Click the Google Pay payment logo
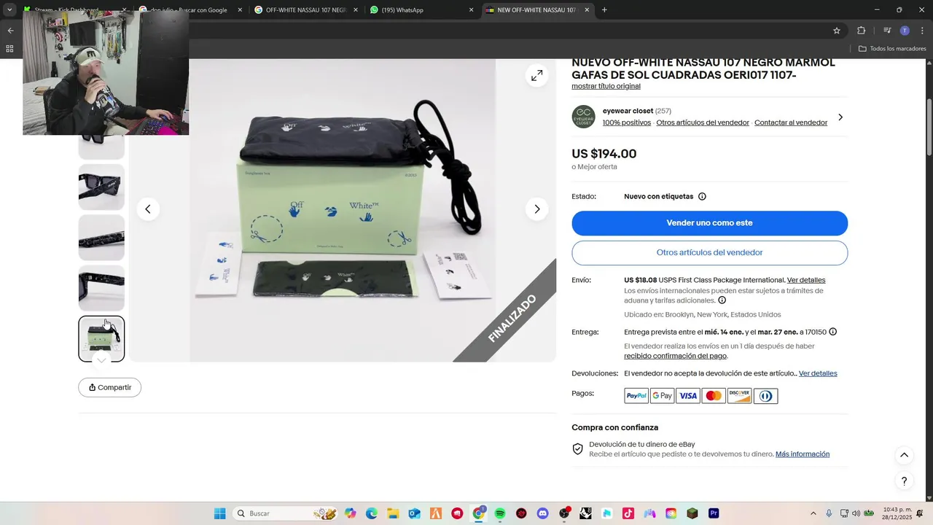The image size is (933, 525). click(x=663, y=396)
